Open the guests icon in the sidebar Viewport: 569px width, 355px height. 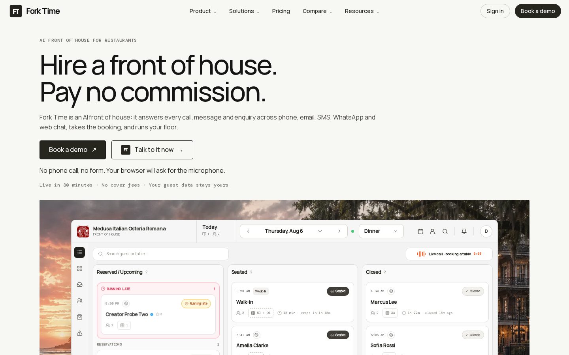(x=79, y=301)
